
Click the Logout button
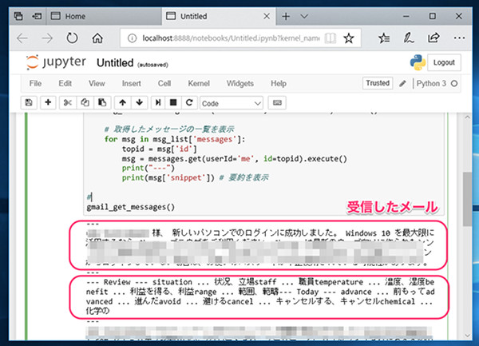[x=444, y=62]
